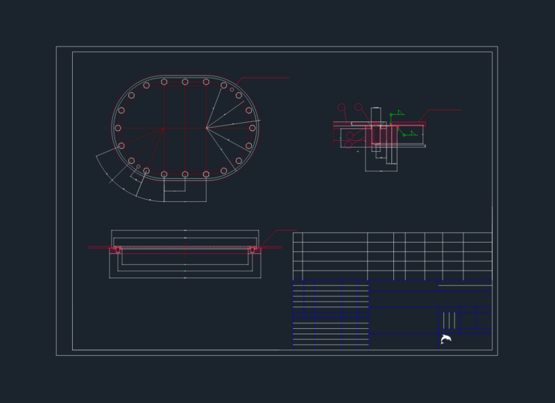Select the upper green weld symbol flag
The width and height of the screenshot is (555, 403).
pyautogui.click(x=401, y=112)
